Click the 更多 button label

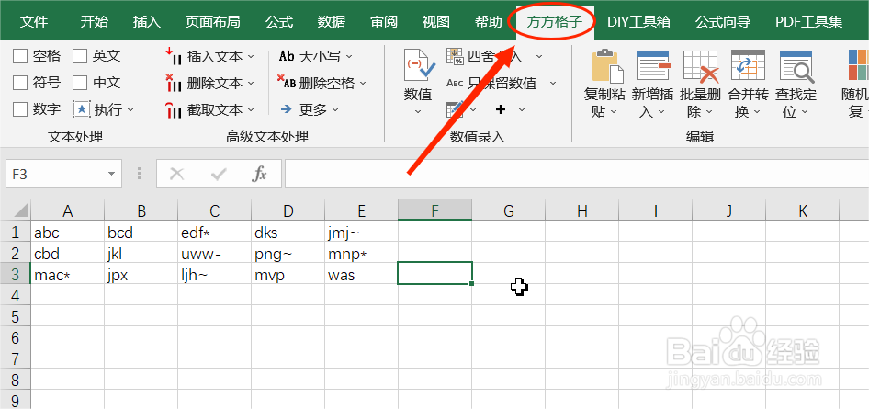pyautogui.click(x=313, y=109)
